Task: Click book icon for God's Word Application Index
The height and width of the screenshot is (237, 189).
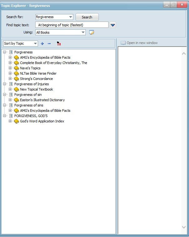Action: click(16, 121)
